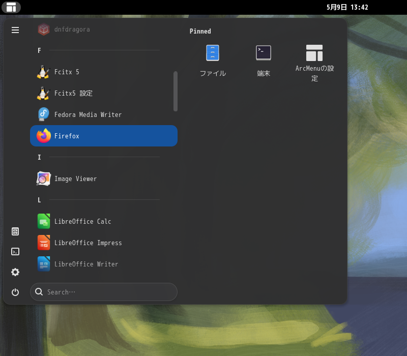Click the I section header letter
407x356 pixels.
[x=39, y=157]
